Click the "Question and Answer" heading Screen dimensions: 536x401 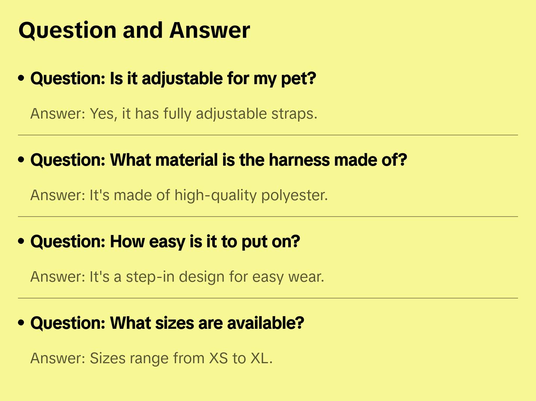[x=134, y=30]
